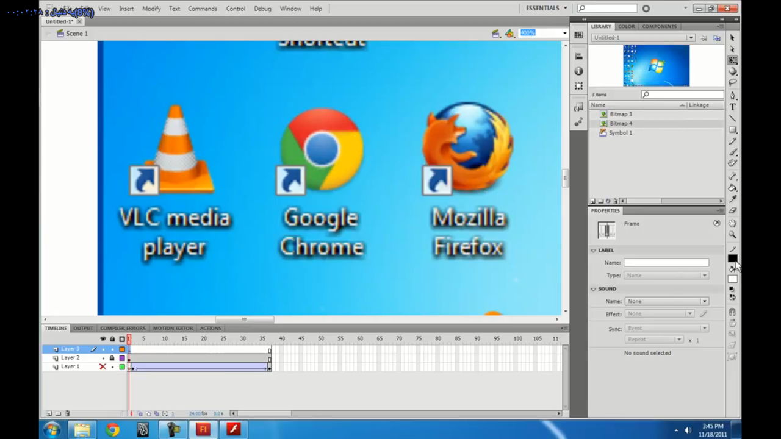This screenshot has height=439, width=781.
Task: Click New Symbol icon in library bottom
Action: (x=592, y=201)
